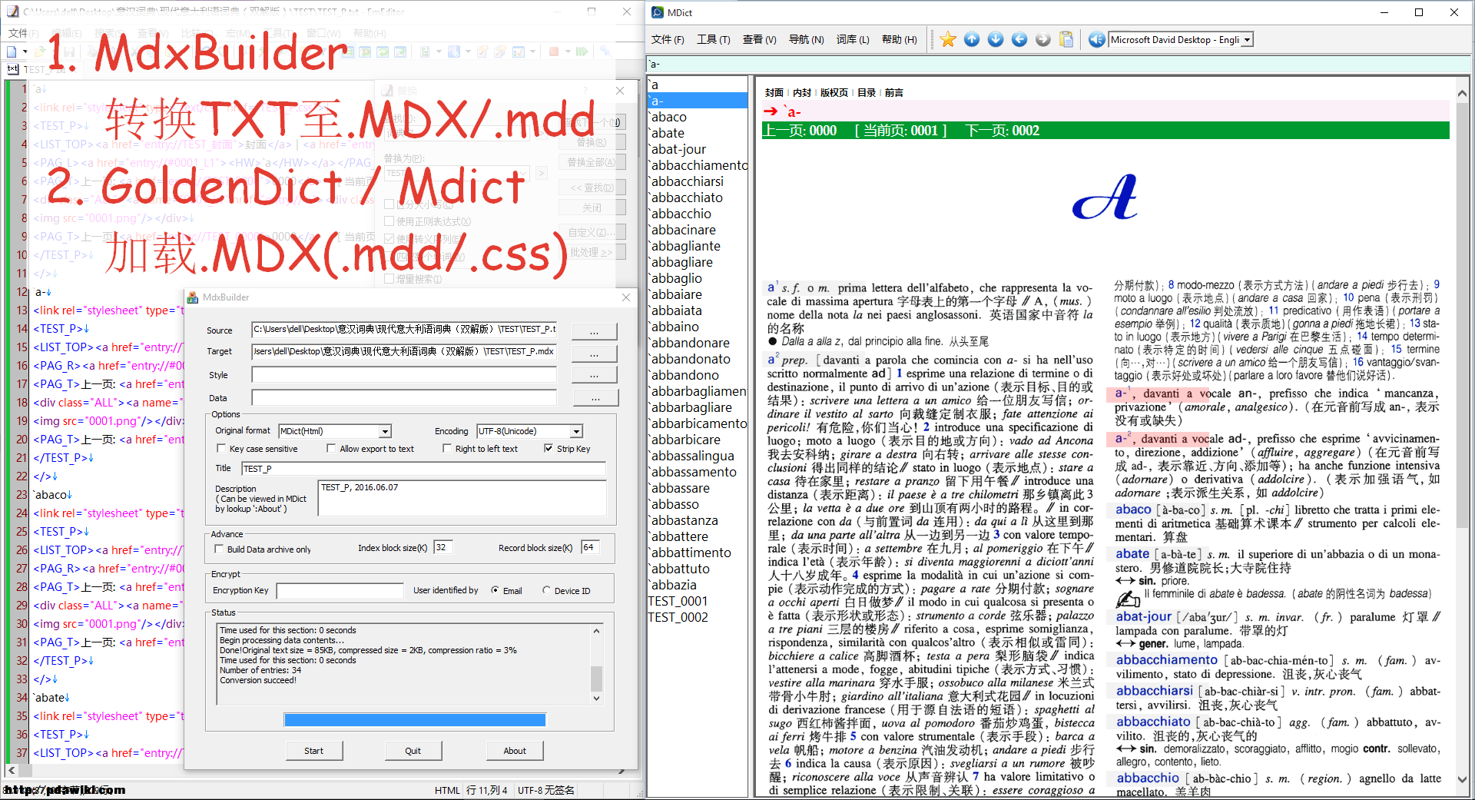This screenshot has height=800, width=1475.
Task: Open 前言 link
Action: [894, 92]
